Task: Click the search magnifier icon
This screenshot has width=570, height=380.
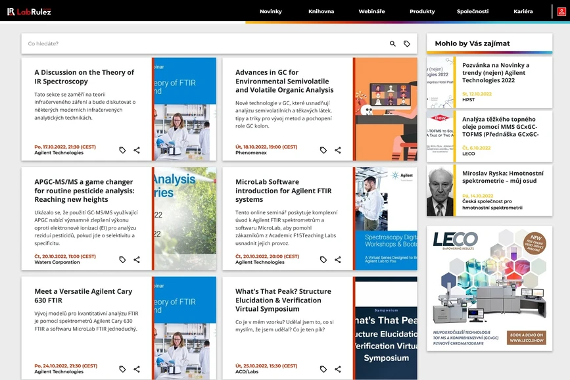Action: tap(392, 43)
